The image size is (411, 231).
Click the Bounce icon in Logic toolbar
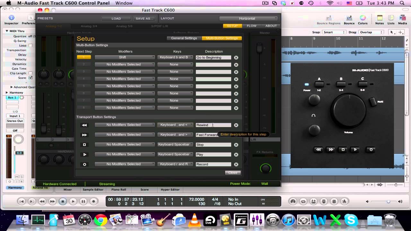pos(349,20)
